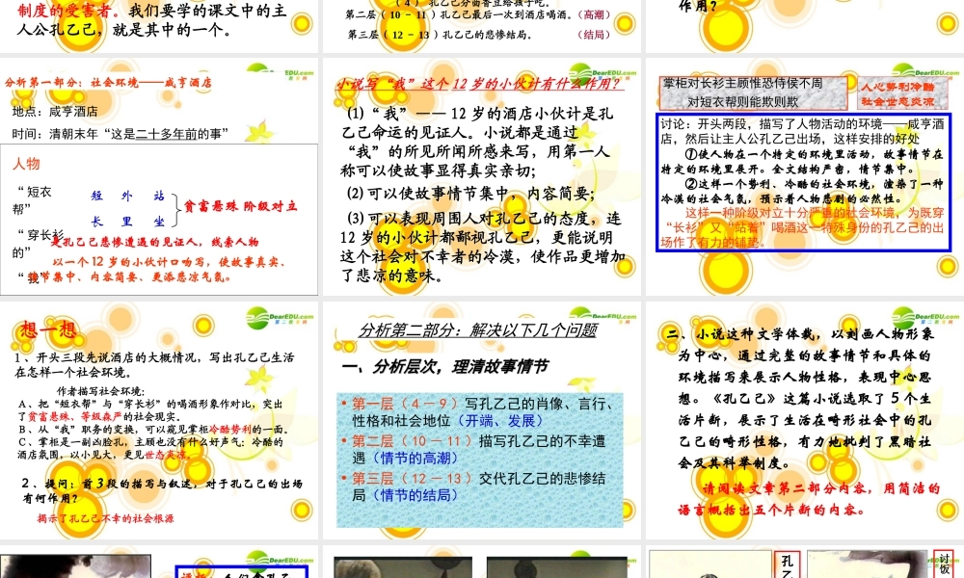Click the top line 第二层（10－11）孔乙己最后一次到酒店喝酒
Viewport: 964px width, 578px height.
point(478,14)
